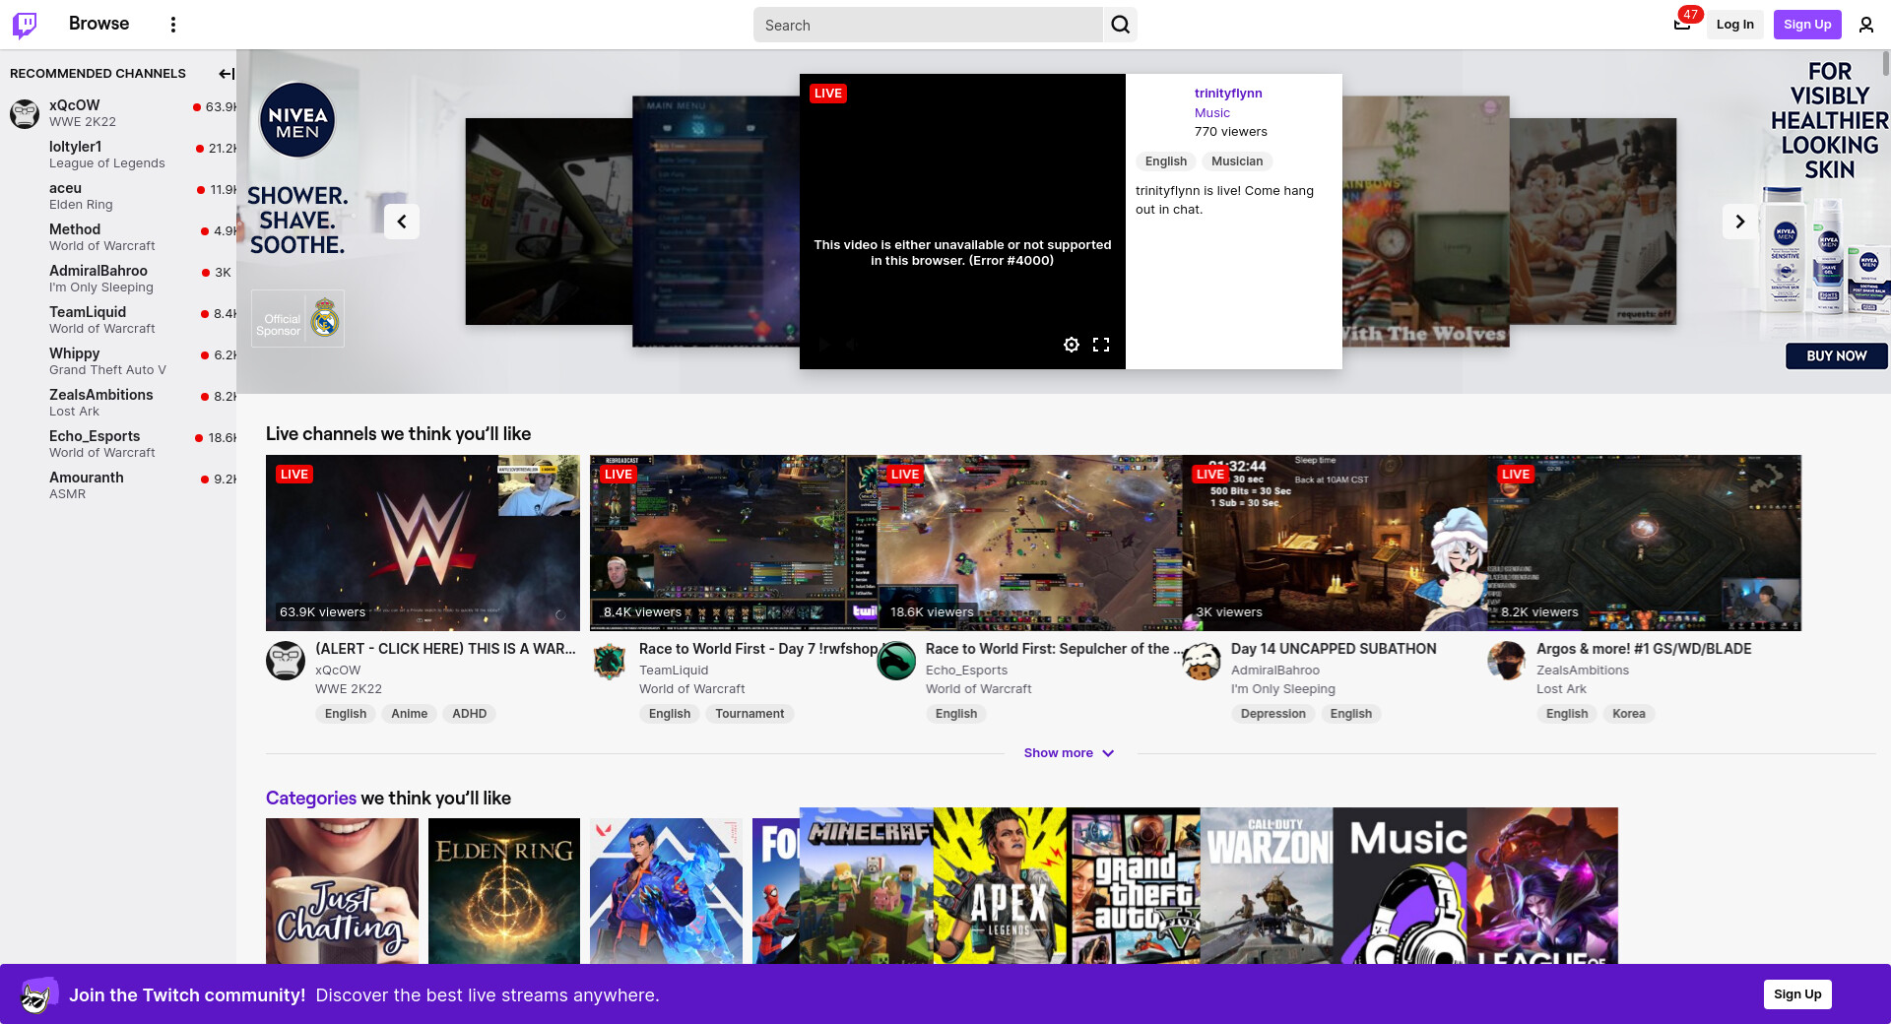Expand Show more live channels
This screenshot has width=1891, height=1024.
coord(1069,753)
